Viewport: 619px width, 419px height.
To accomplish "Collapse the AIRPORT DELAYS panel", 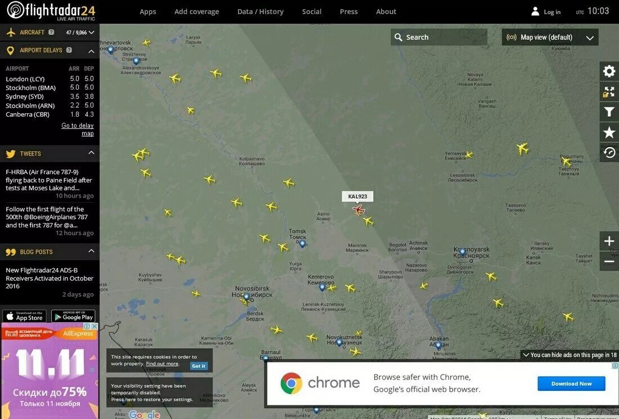I will pyautogui.click(x=91, y=51).
